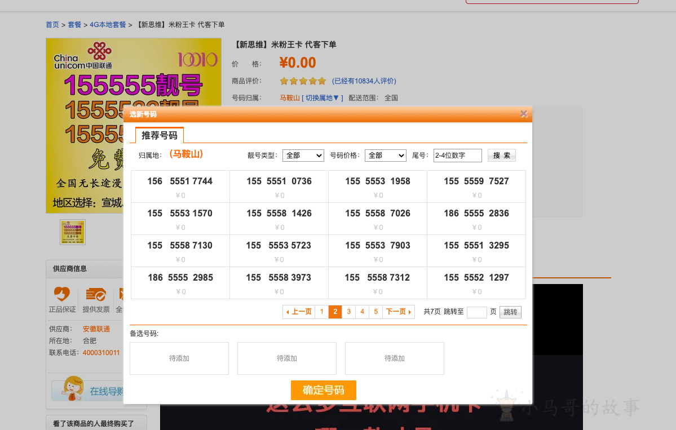Open the 已经有10834人评价 reviews link
676x430 pixels.
point(364,81)
